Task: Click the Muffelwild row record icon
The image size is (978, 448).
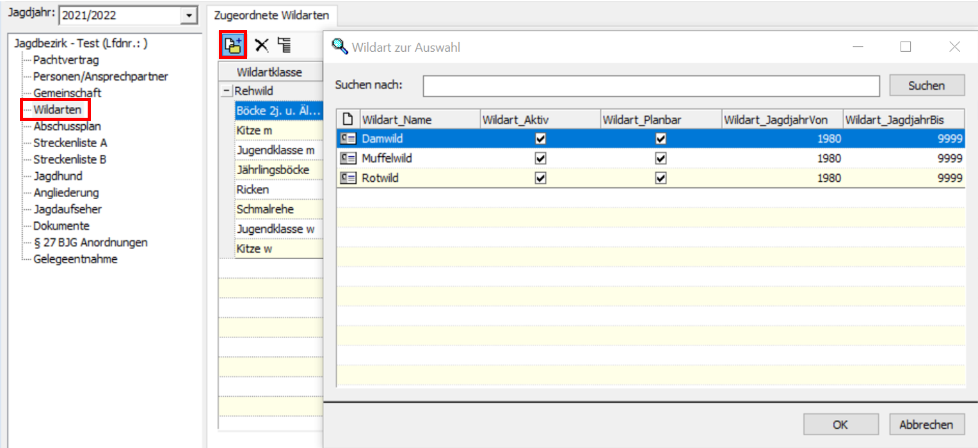Action: point(348,159)
